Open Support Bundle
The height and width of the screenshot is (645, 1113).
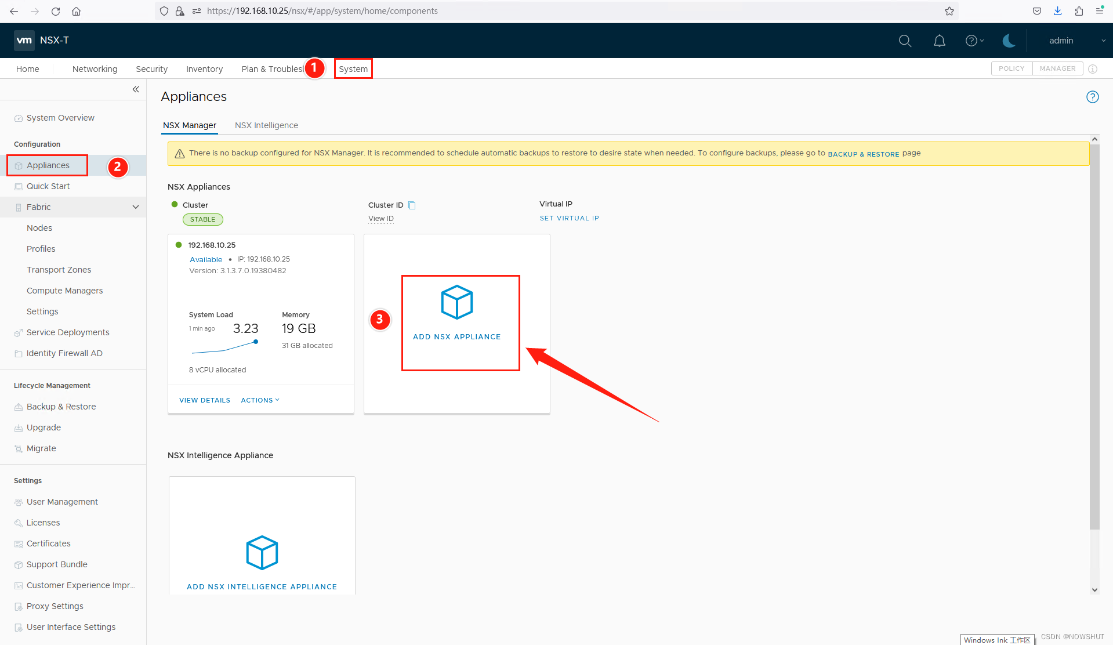coord(57,564)
